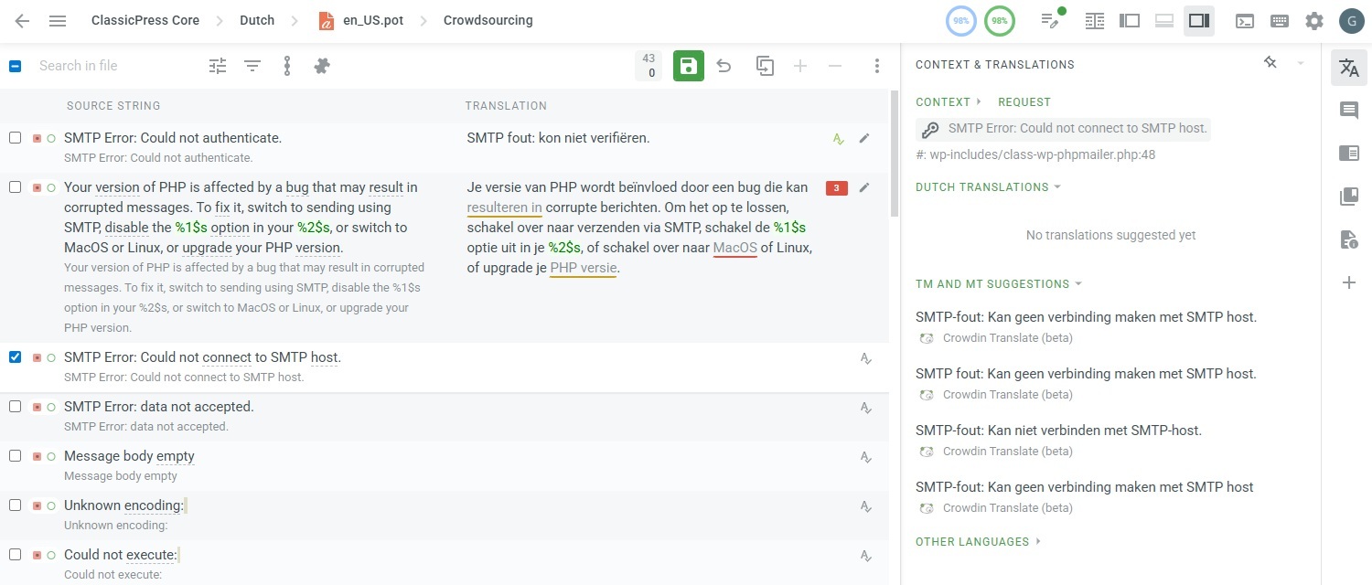Open the Terminology panel with the book icon

click(x=1348, y=196)
